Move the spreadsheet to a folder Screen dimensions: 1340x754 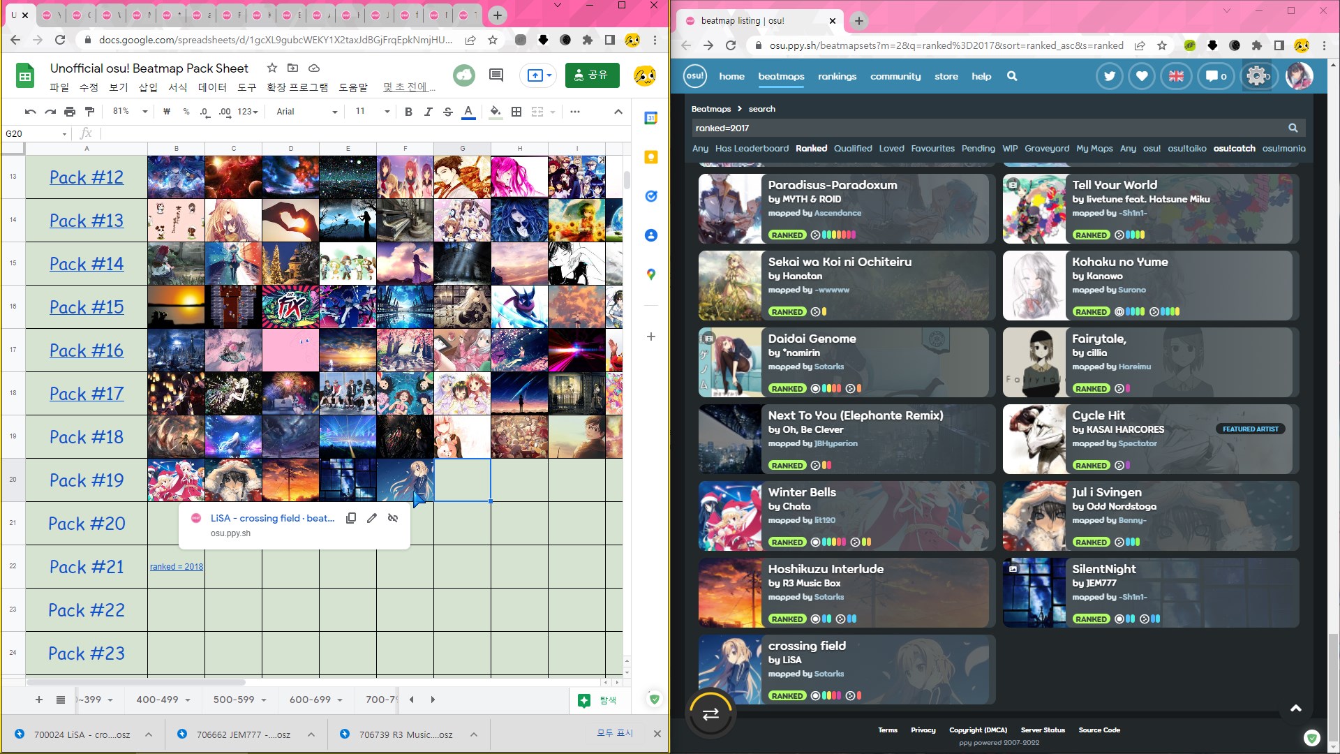point(293,68)
